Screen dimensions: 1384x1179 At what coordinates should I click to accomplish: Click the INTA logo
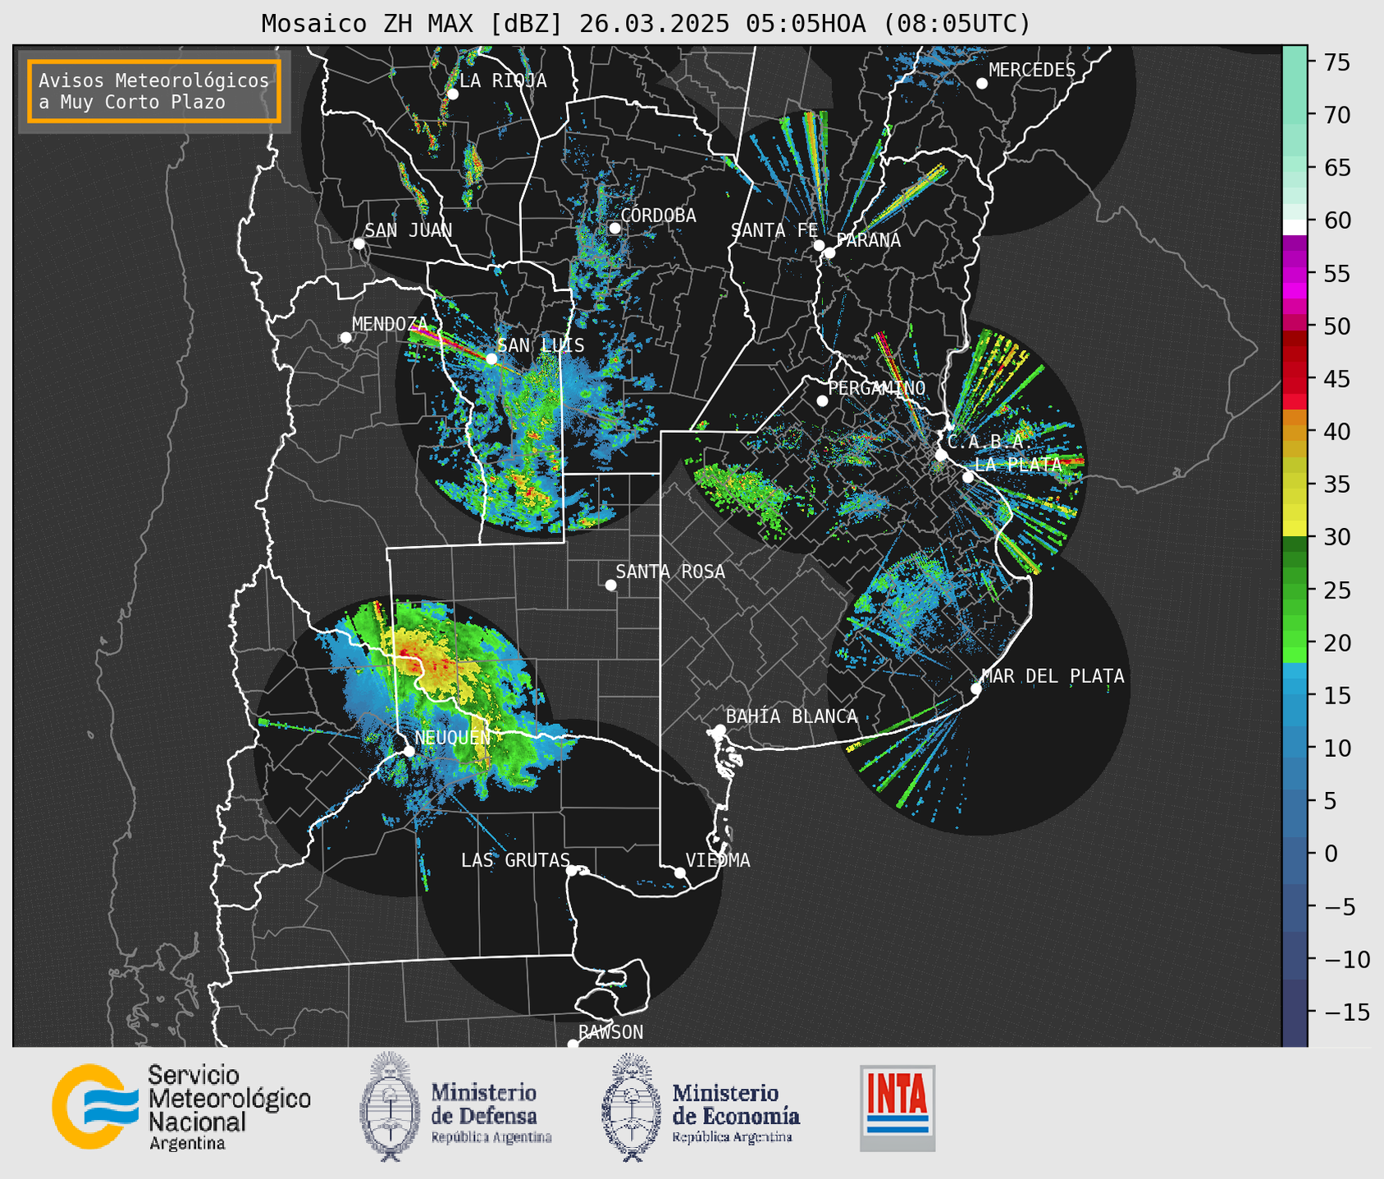pos(898,1108)
